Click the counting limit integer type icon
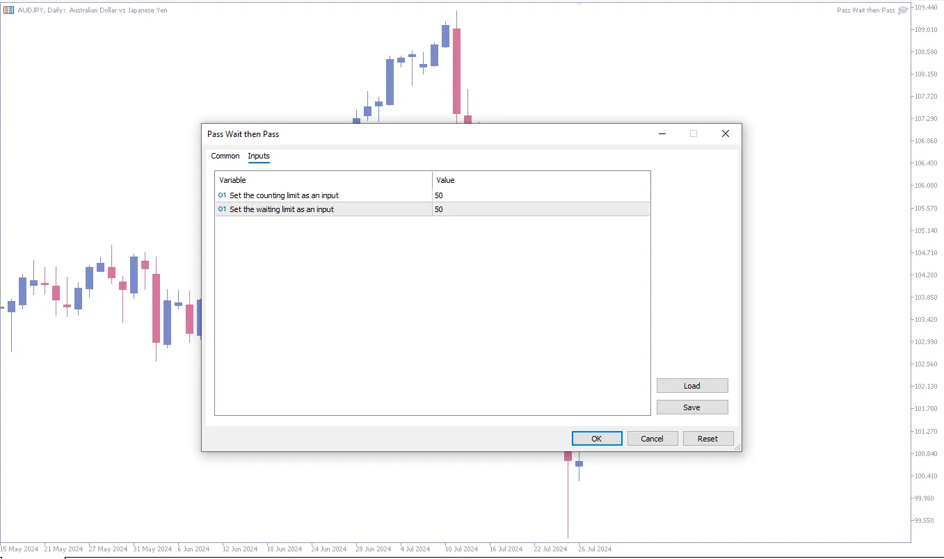The height and width of the screenshot is (559, 944). tap(223, 195)
